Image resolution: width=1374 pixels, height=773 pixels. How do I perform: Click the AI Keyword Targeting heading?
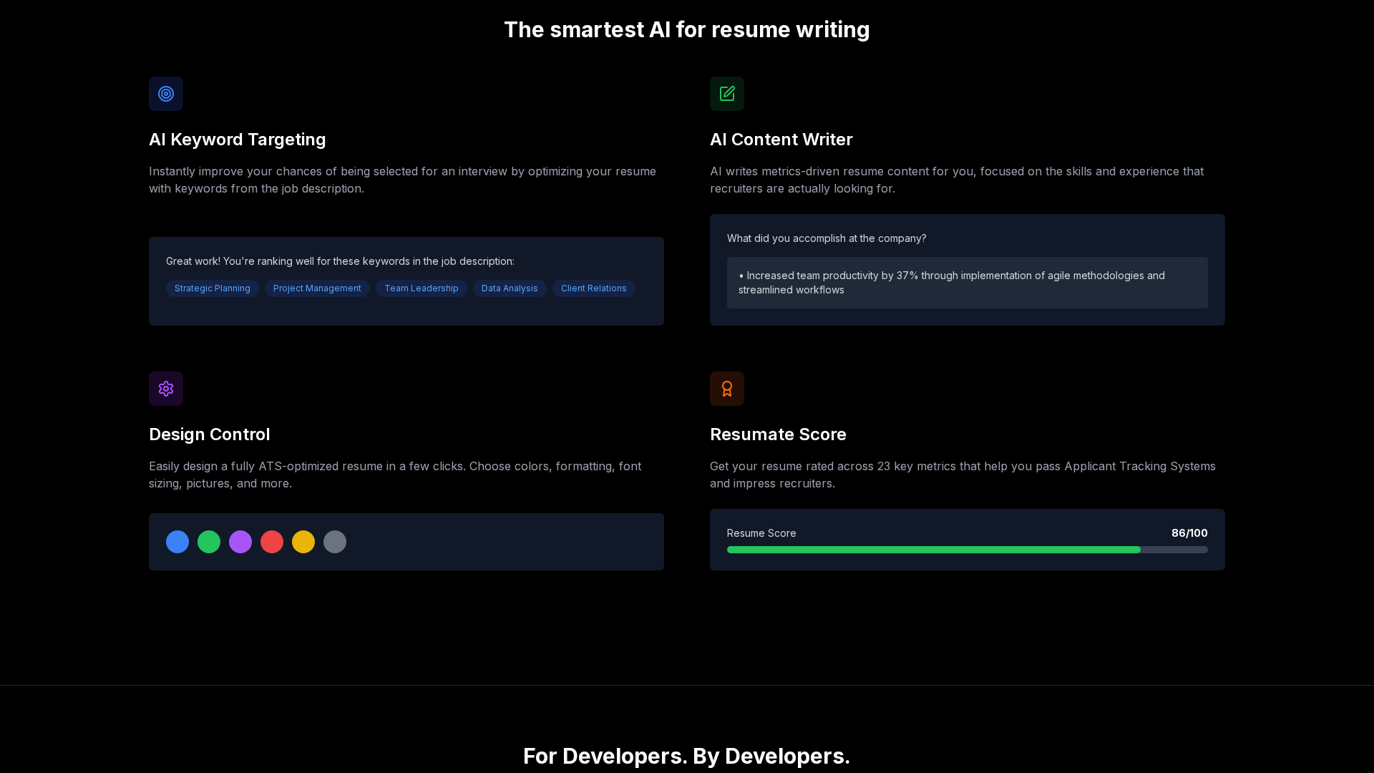pos(237,140)
